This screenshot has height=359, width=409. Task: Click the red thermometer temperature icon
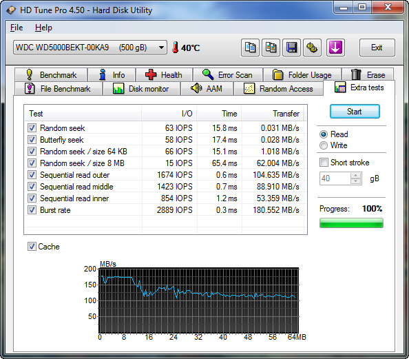(x=176, y=48)
